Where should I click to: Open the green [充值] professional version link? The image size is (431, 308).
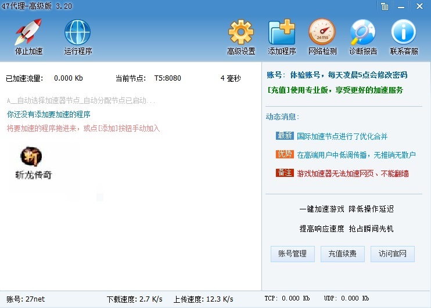tap(335, 90)
